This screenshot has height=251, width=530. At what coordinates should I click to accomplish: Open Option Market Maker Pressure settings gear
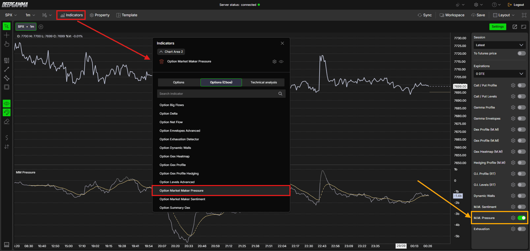[275, 62]
